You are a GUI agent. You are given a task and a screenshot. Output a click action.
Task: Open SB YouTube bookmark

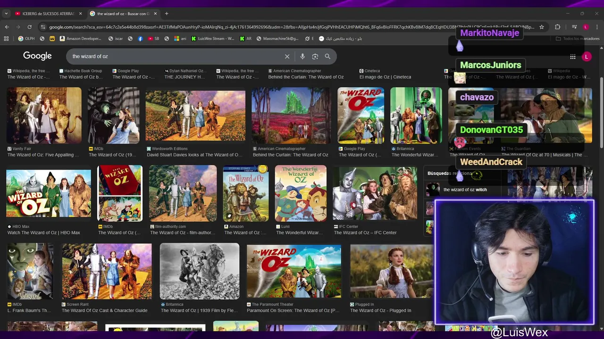pyautogui.click(x=154, y=39)
